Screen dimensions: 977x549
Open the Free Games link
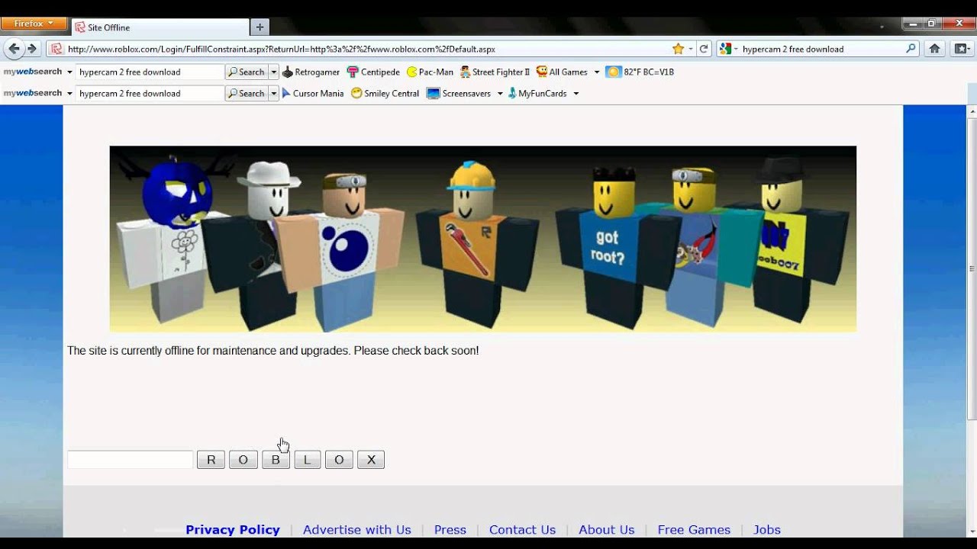[694, 529]
